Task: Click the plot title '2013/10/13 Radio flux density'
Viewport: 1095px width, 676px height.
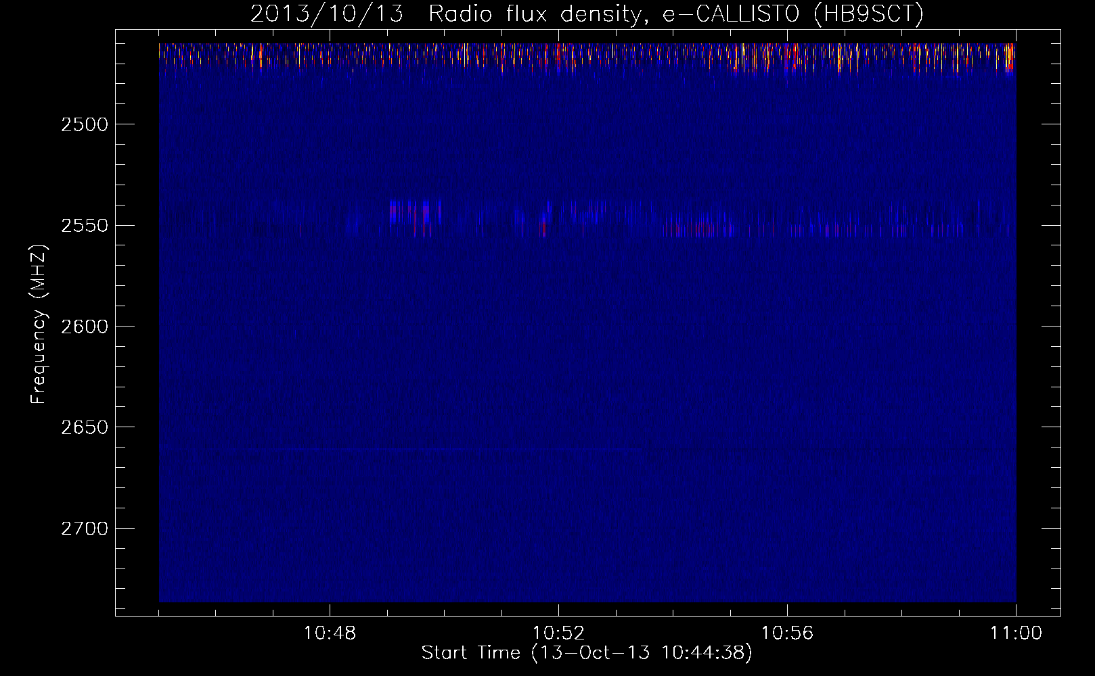Action: point(587,14)
